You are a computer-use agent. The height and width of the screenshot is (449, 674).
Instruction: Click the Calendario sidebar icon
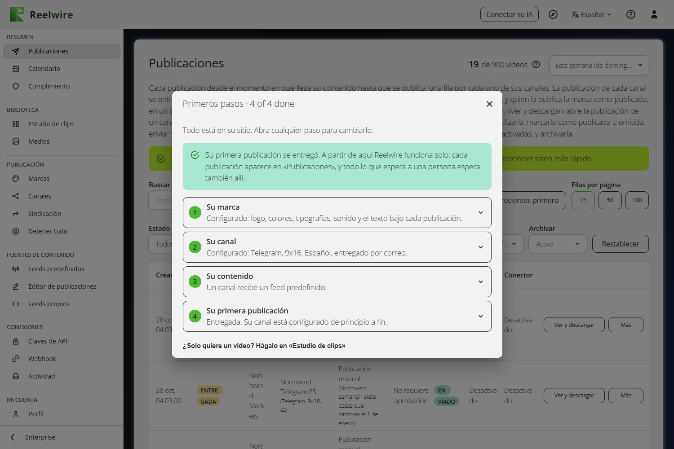[x=16, y=69]
